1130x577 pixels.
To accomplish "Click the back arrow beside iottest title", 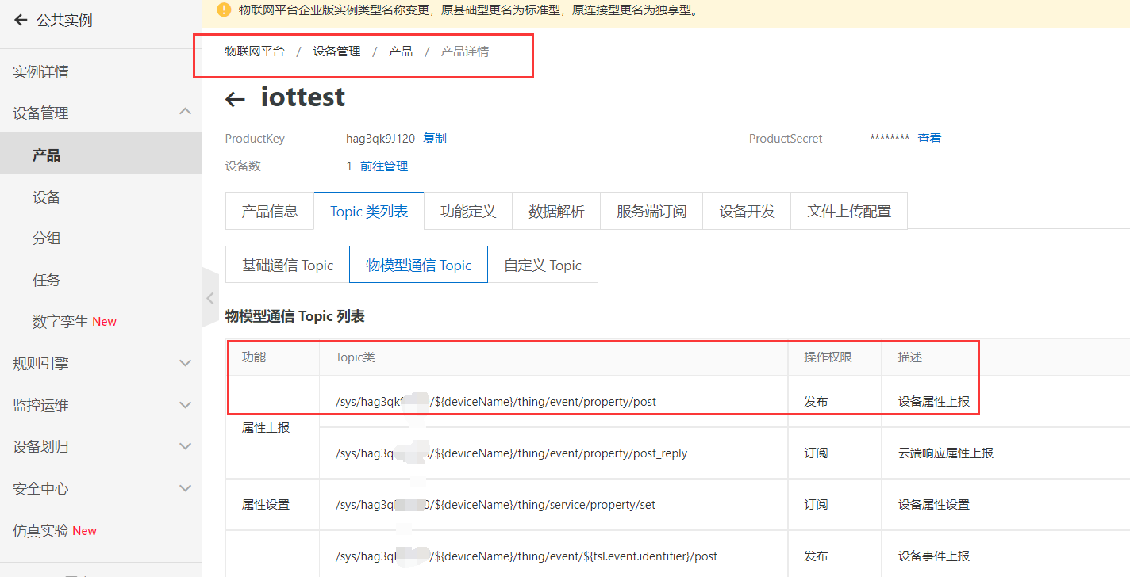I will tap(235, 99).
